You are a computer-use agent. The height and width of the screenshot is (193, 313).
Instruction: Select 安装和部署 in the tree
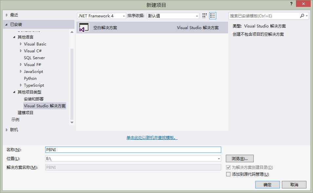click(34, 99)
